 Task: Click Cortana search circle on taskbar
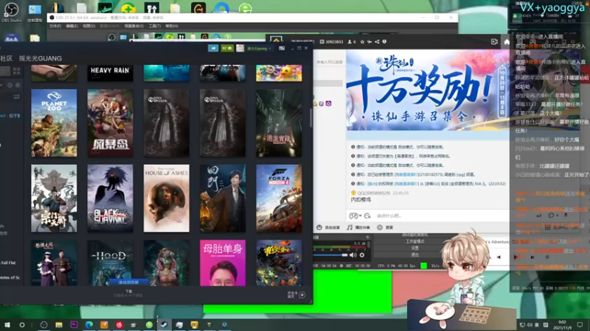(22, 325)
